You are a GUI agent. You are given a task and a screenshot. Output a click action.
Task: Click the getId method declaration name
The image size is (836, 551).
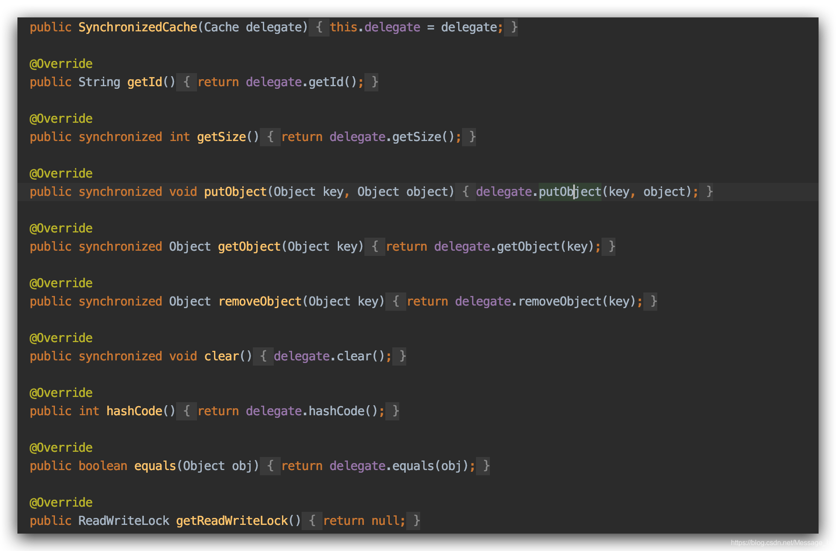coord(145,82)
